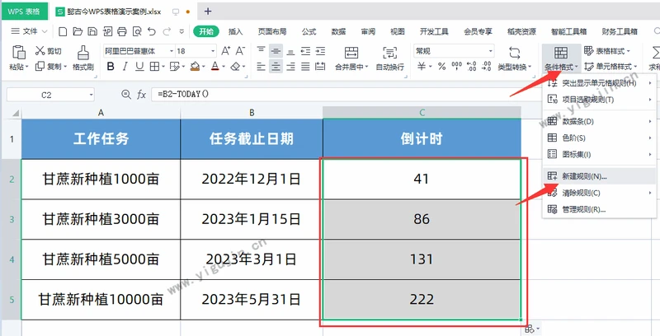Expand the quick access toolbar more arrow
Viewport: 660px width, 336px height.
pyautogui.click(x=181, y=31)
